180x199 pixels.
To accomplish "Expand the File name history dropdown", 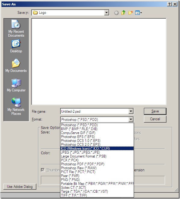I will point(131,111).
